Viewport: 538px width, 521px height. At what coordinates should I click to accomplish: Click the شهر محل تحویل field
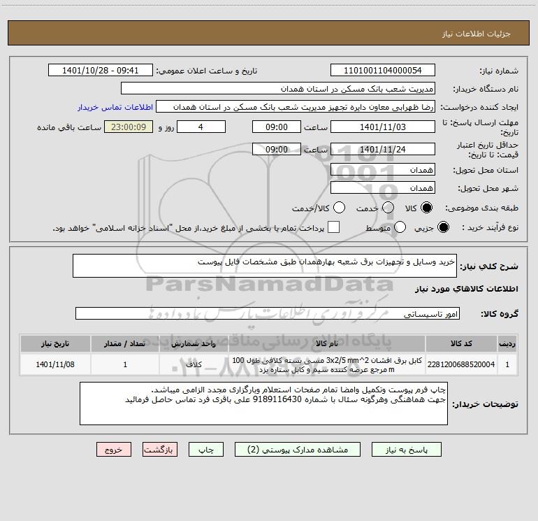(383, 188)
